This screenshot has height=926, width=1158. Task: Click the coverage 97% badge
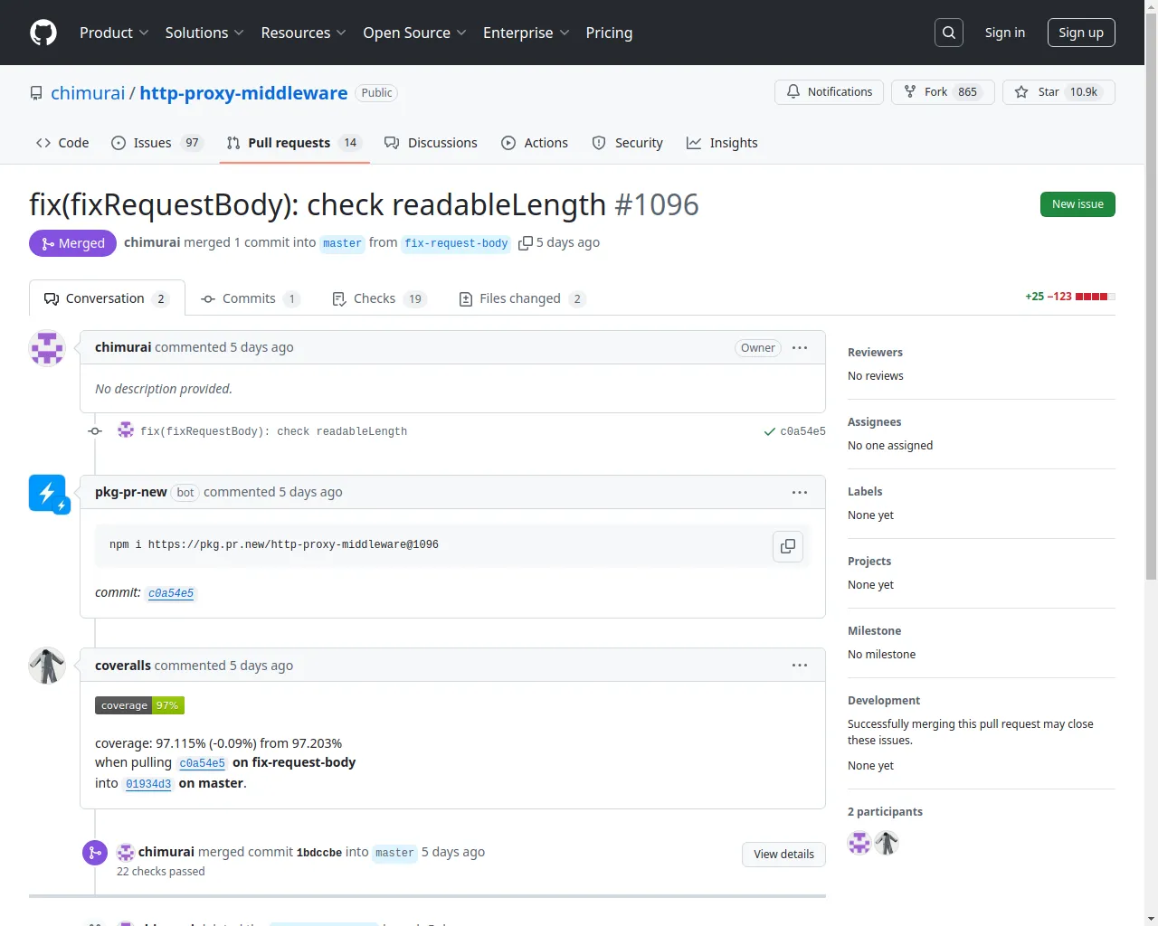pos(139,705)
